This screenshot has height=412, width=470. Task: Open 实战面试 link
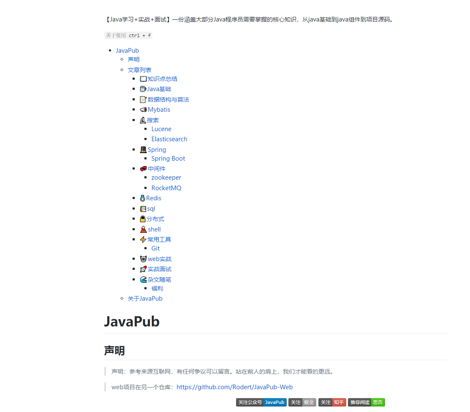tap(160, 269)
